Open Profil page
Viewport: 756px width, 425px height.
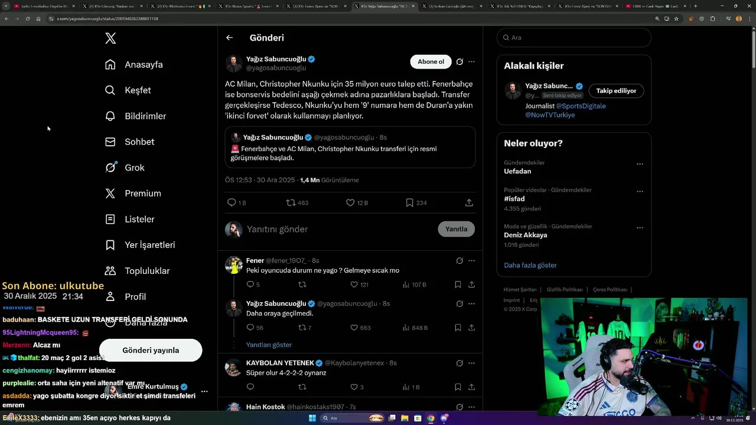coord(125,296)
